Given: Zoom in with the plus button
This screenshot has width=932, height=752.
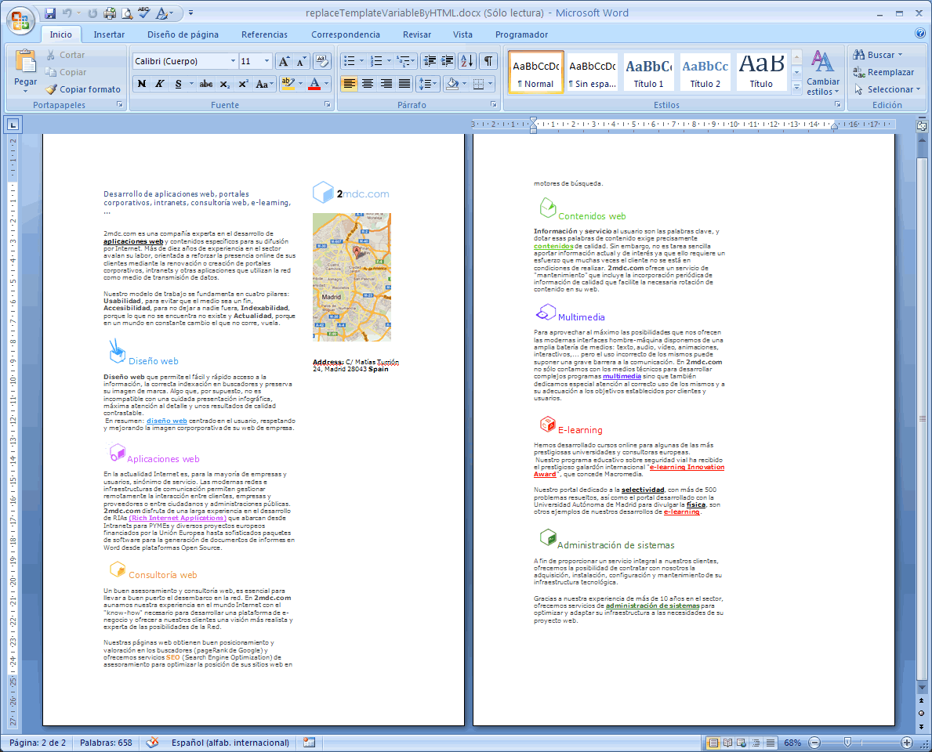Looking at the screenshot, I should 906,743.
